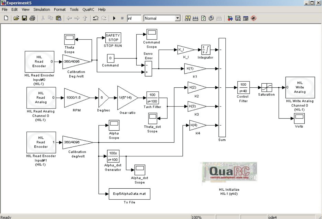Navigate back to the previous view
The height and width of the screenshot is (219, 322).
[69, 18]
